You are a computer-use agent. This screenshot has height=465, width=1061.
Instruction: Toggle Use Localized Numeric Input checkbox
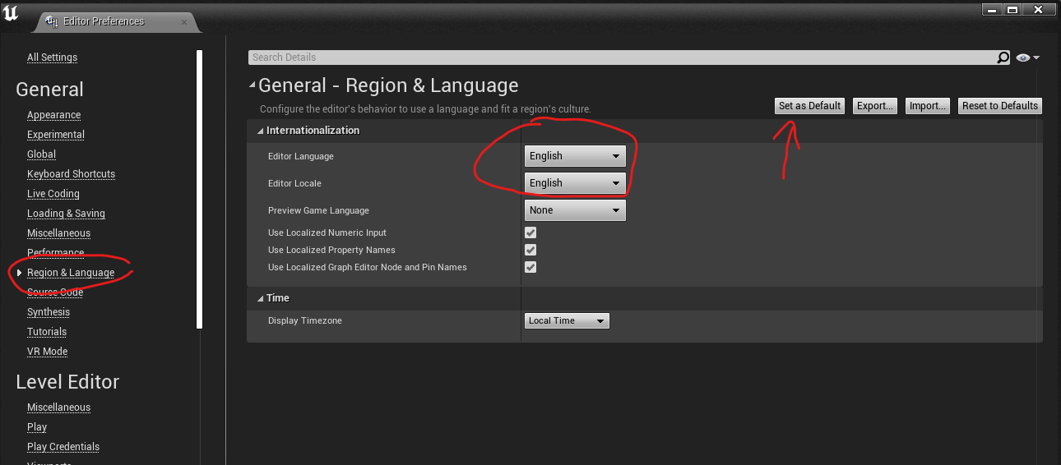point(530,233)
